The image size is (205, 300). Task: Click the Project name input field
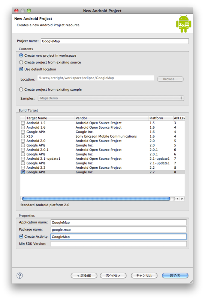[115, 41]
